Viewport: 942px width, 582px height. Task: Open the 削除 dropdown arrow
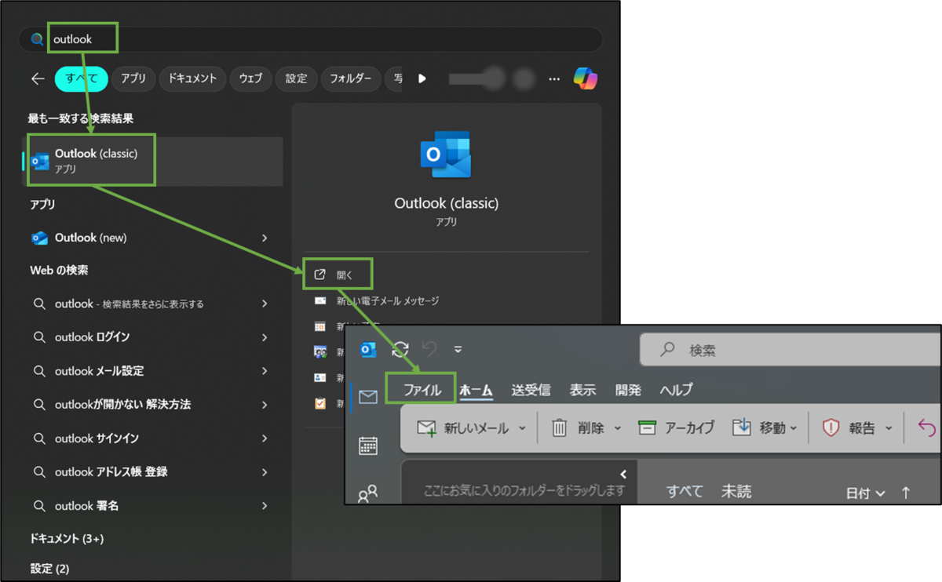click(617, 429)
